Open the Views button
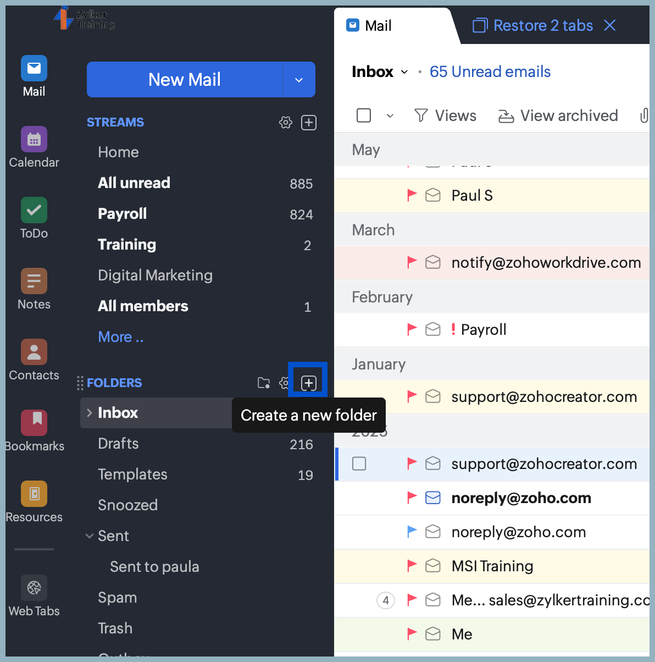 click(x=445, y=115)
